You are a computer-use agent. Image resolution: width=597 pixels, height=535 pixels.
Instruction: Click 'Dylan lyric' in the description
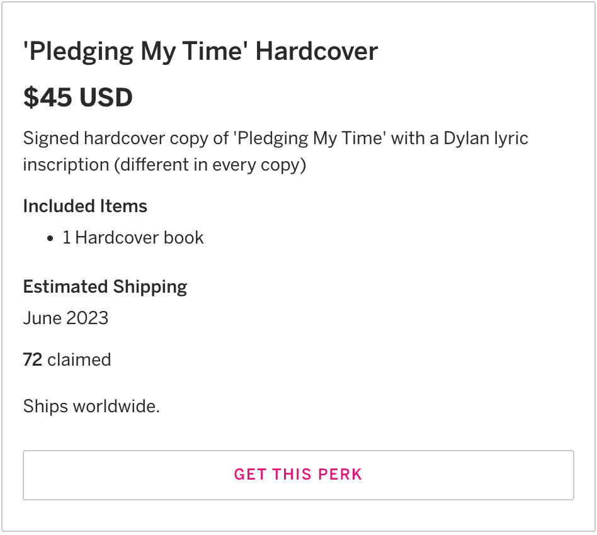pos(486,138)
